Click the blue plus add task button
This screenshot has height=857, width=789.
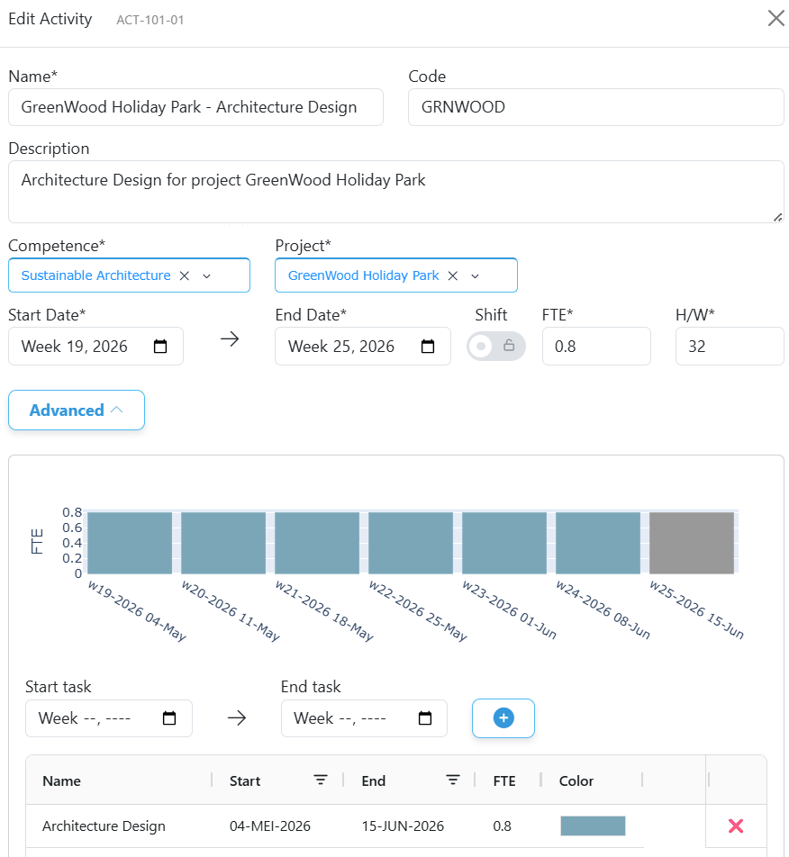point(503,717)
